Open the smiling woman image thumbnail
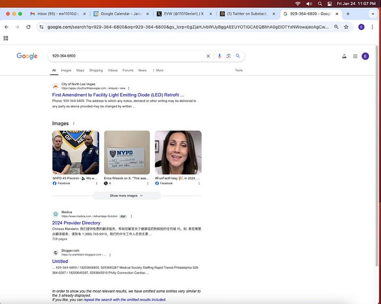381x304 pixels. pos(178,152)
